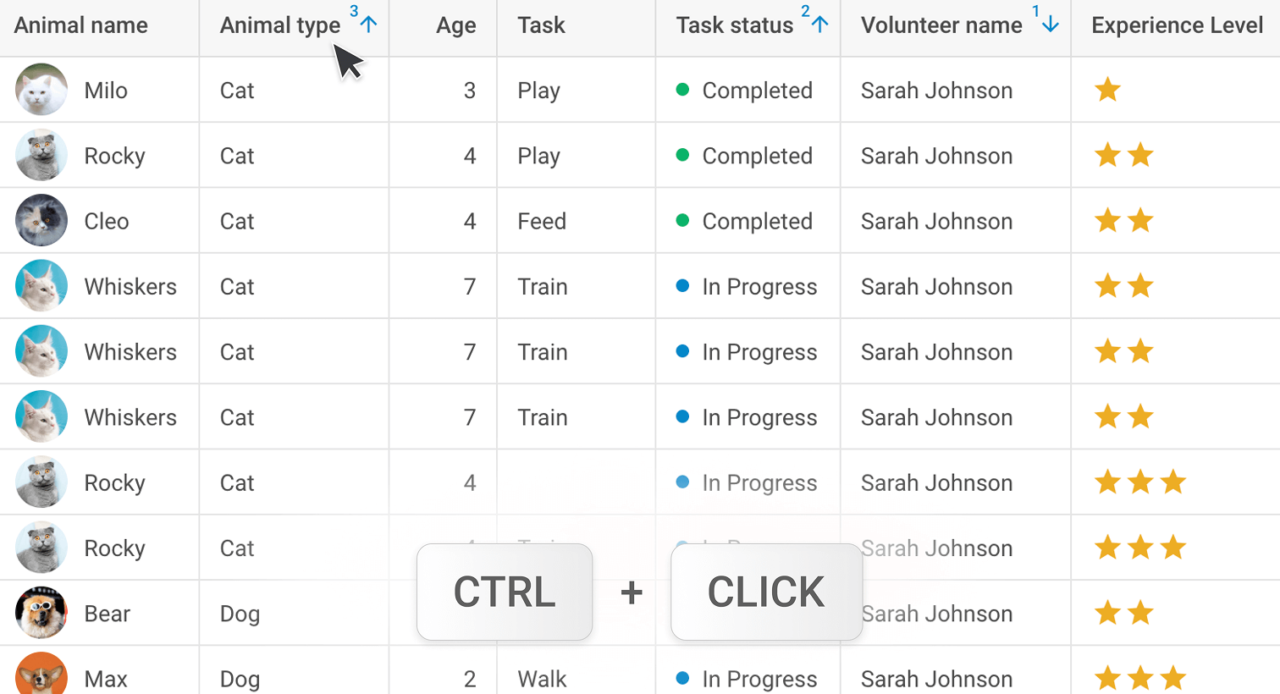
Task: Click Max's corgi avatar image
Action: pyautogui.click(x=41, y=674)
